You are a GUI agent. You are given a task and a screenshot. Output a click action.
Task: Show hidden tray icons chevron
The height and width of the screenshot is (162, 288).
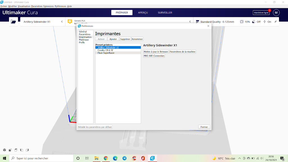240,158
